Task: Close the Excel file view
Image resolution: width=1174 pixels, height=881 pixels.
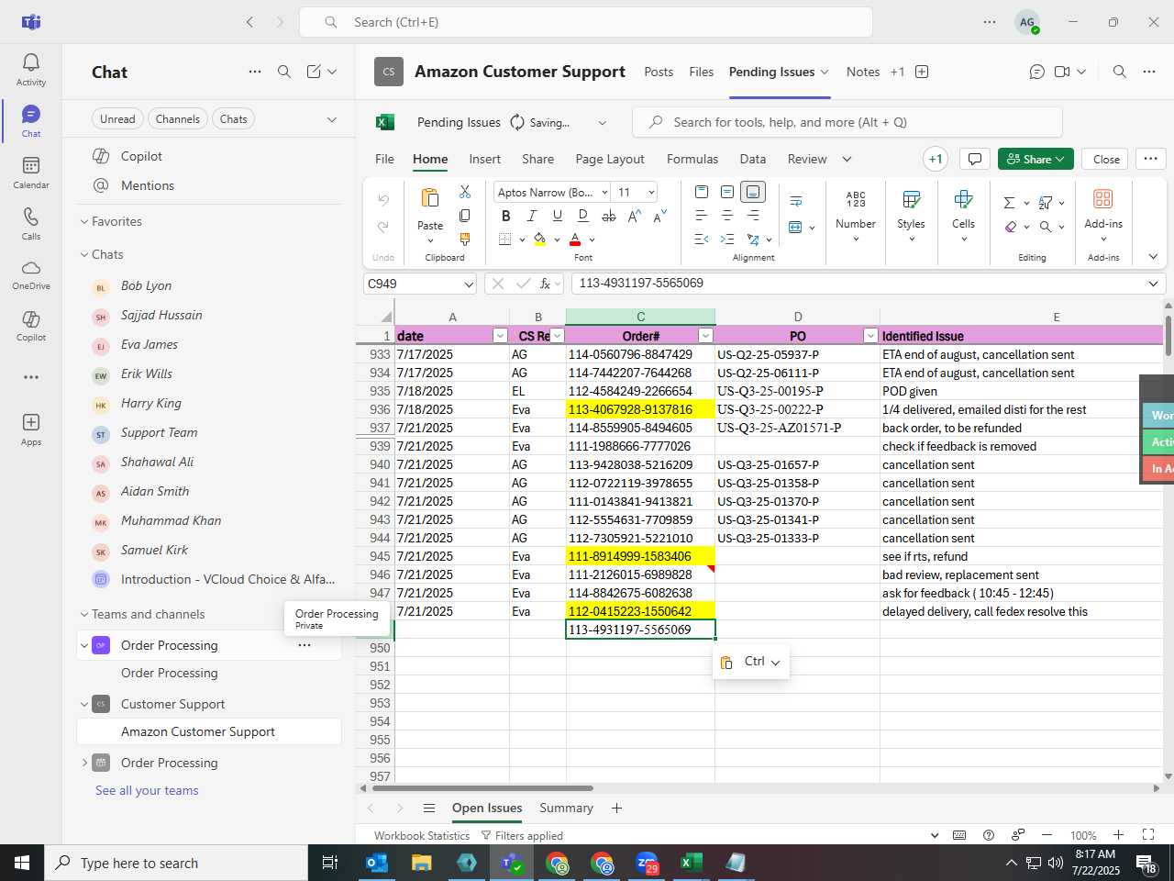Action: coord(1106,159)
